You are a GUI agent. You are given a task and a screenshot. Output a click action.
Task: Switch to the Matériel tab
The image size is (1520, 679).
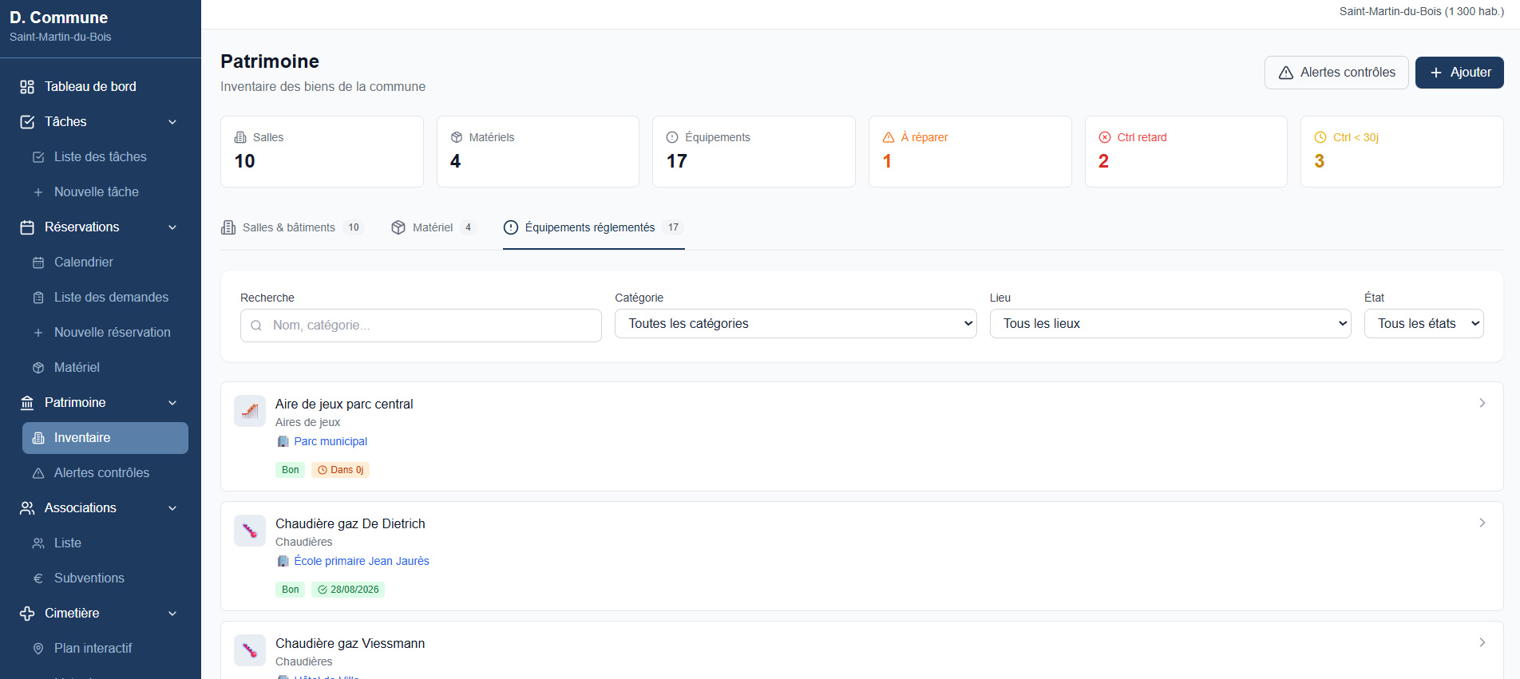(433, 228)
